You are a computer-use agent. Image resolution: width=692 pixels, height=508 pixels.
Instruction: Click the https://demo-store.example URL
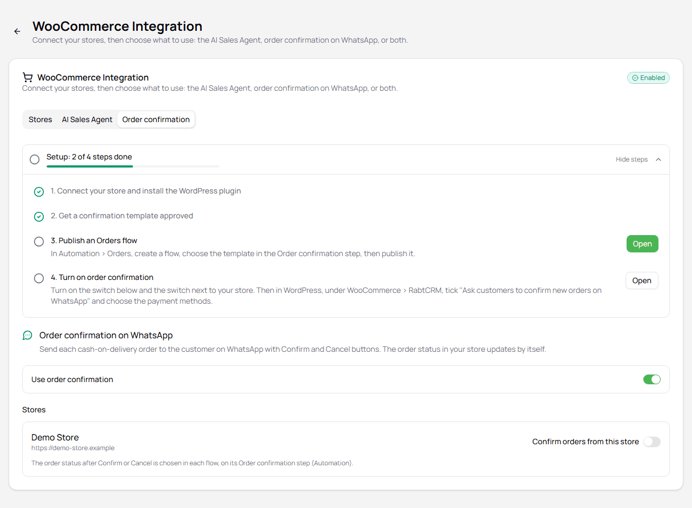pyautogui.click(x=73, y=448)
